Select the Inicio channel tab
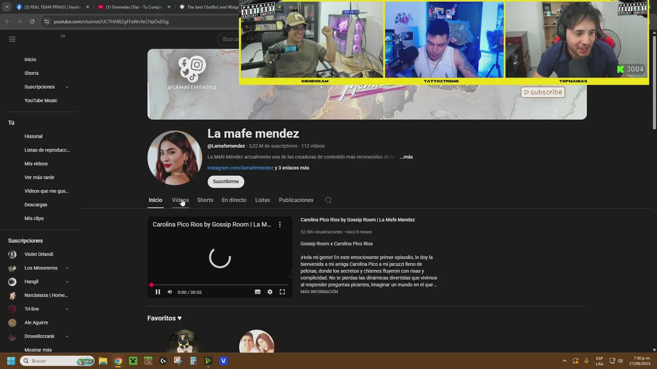 click(x=156, y=200)
